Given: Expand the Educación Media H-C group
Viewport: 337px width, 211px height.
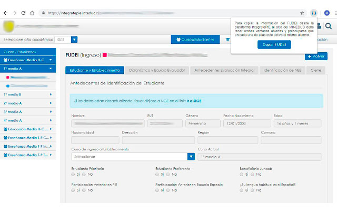Looking at the screenshot, I should pyautogui.click(x=28, y=129).
